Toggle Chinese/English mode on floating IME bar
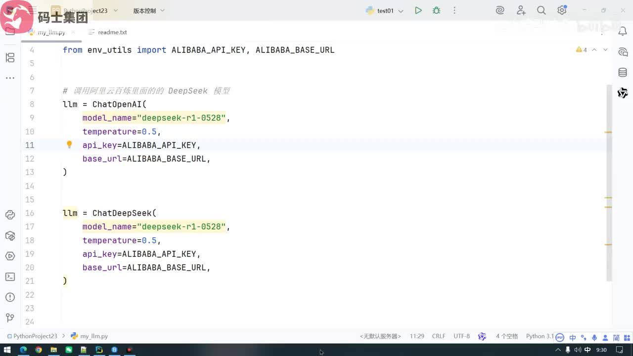The width and height of the screenshot is (633, 356). click(x=573, y=338)
